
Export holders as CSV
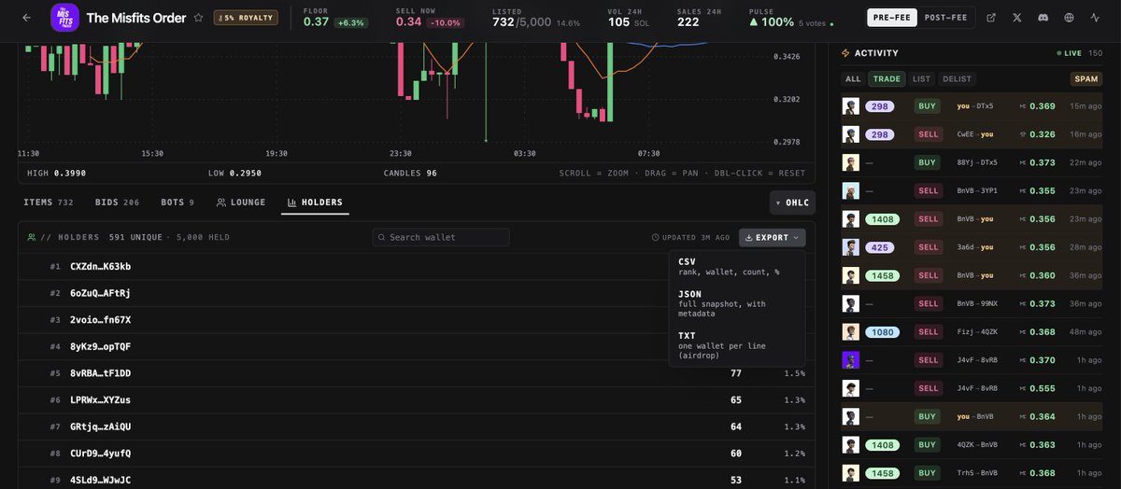pos(736,267)
